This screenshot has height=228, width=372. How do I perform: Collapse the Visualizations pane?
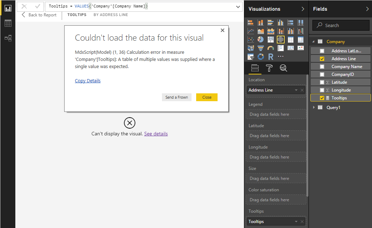coord(303,9)
